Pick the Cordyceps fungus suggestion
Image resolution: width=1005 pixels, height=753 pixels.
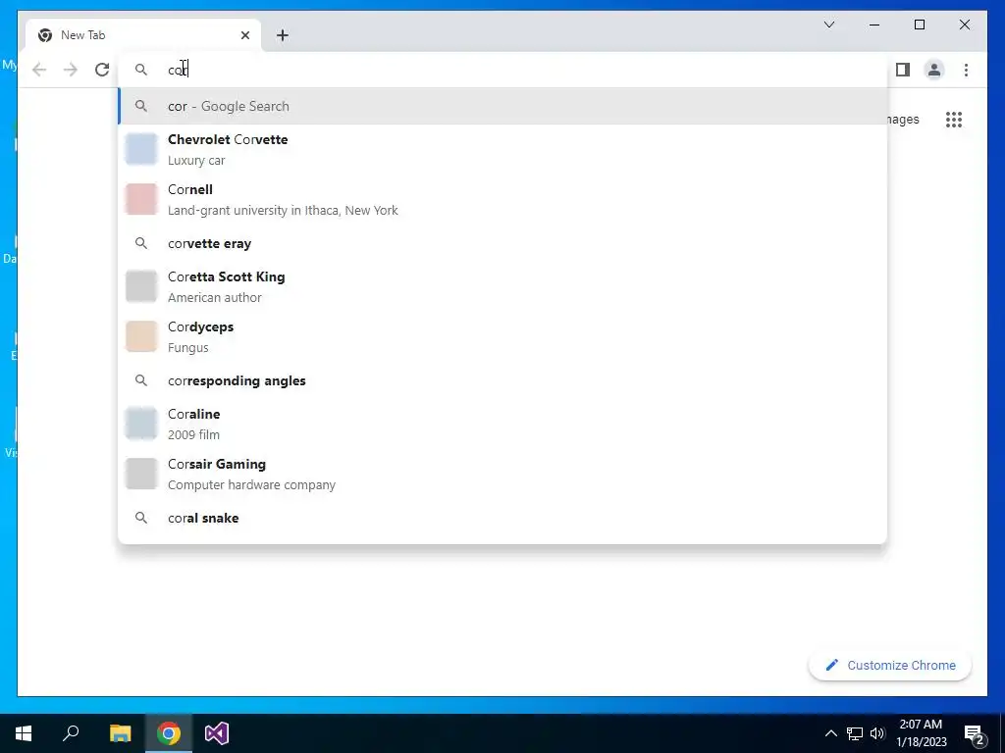(503, 337)
